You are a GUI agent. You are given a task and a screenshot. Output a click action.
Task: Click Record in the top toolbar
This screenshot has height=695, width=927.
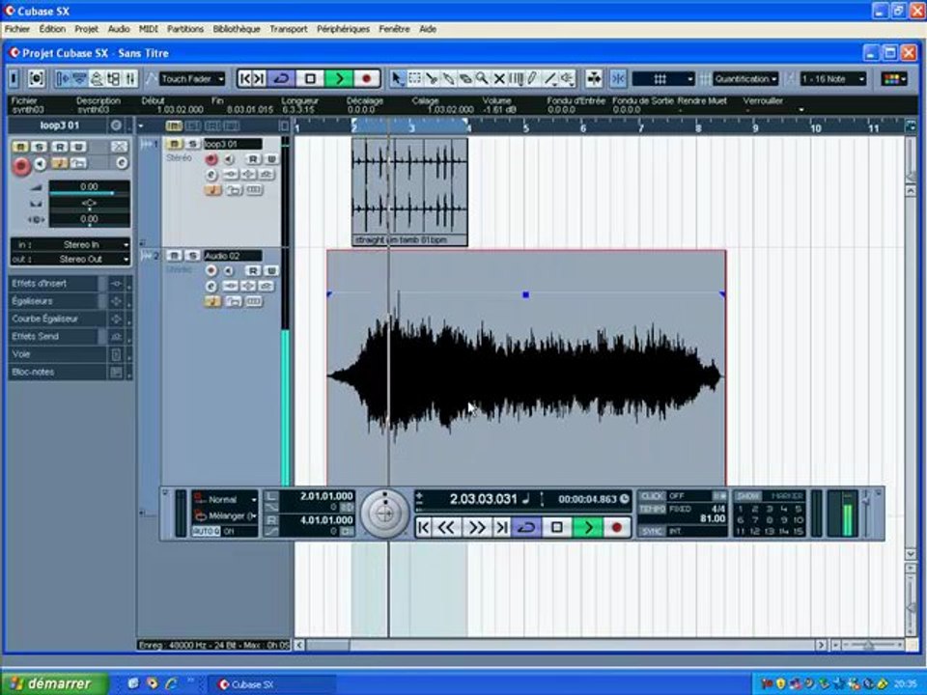pyautogui.click(x=367, y=78)
